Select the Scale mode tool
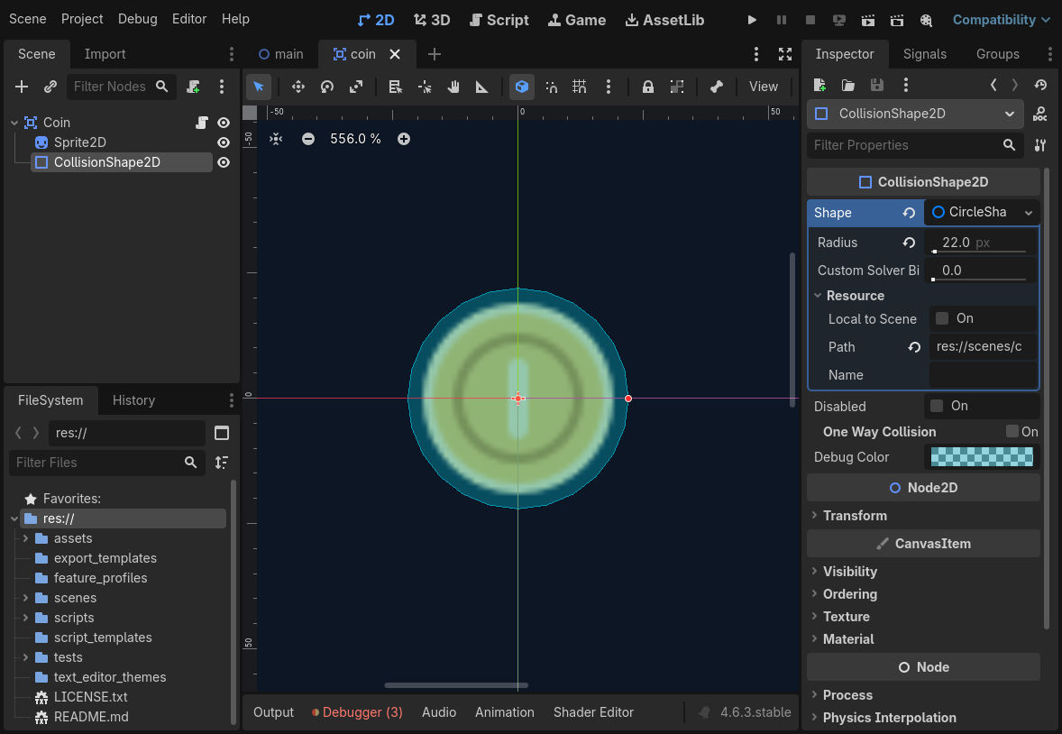The height and width of the screenshot is (734, 1062). (355, 87)
